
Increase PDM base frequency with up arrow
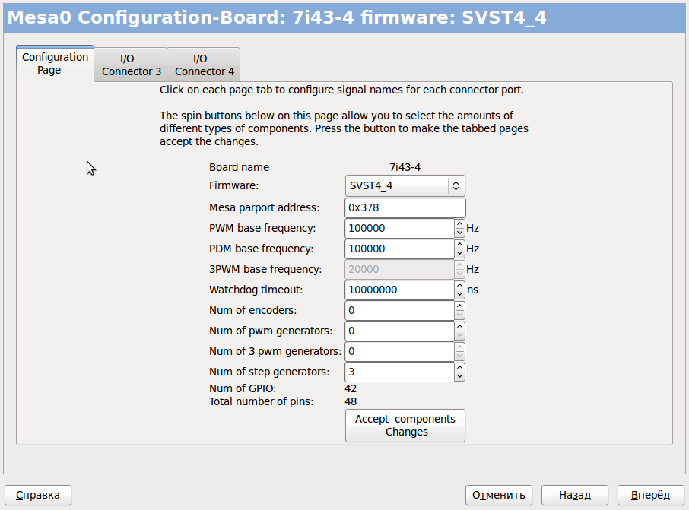pyautogui.click(x=459, y=244)
